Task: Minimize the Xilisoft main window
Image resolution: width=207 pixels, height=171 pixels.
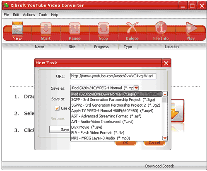Action: (x=183, y=6)
